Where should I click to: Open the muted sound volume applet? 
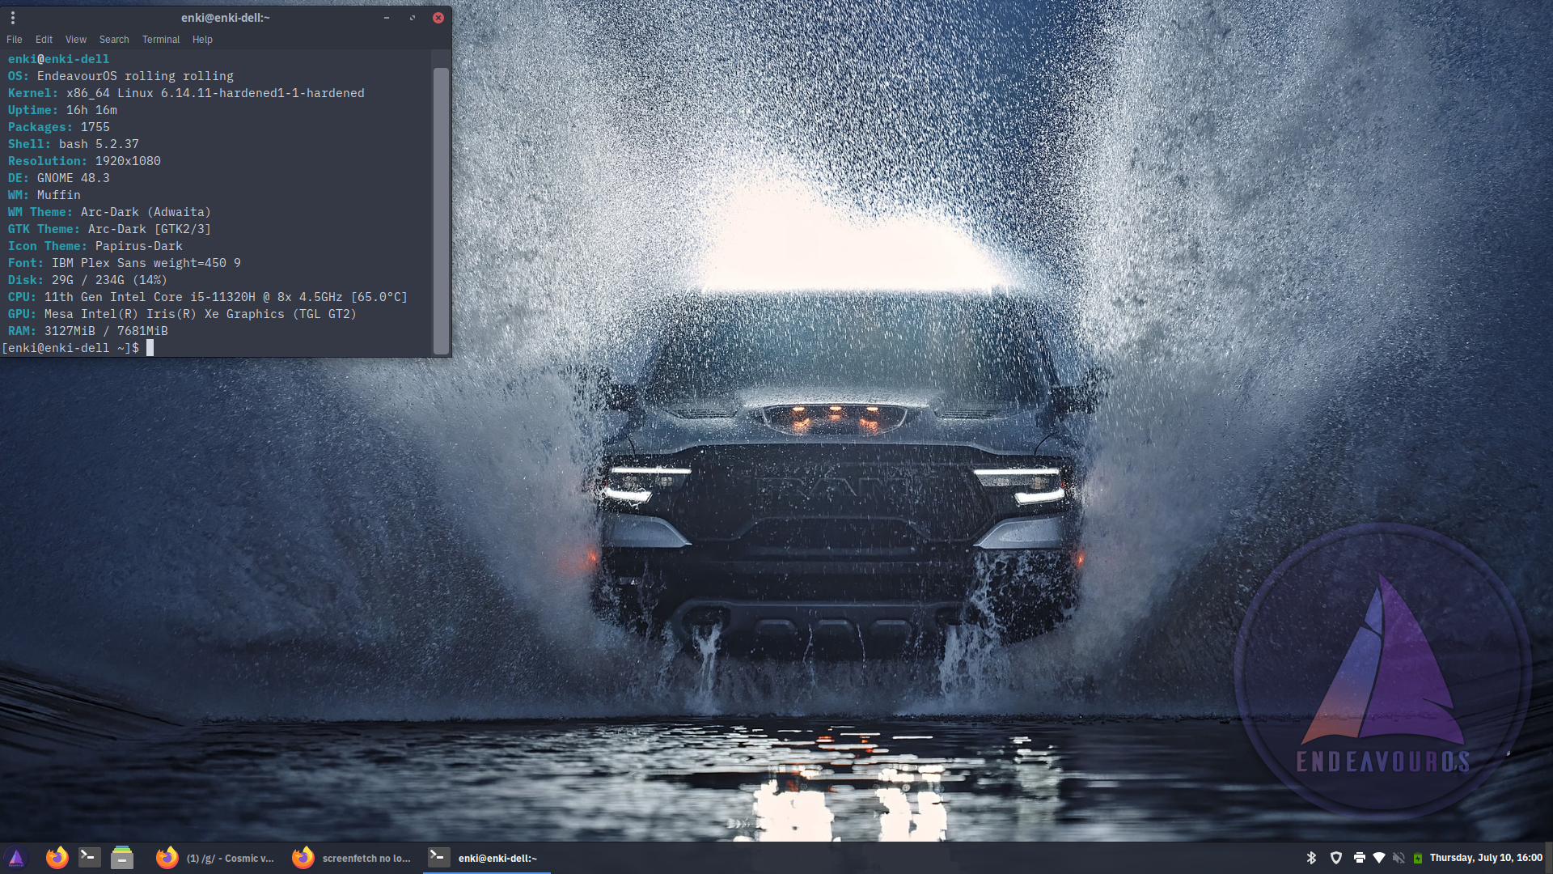pyautogui.click(x=1399, y=858)
